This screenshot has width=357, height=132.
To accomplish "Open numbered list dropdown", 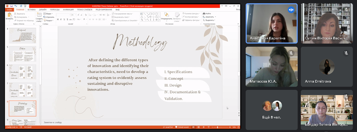I will coord(97,15).
